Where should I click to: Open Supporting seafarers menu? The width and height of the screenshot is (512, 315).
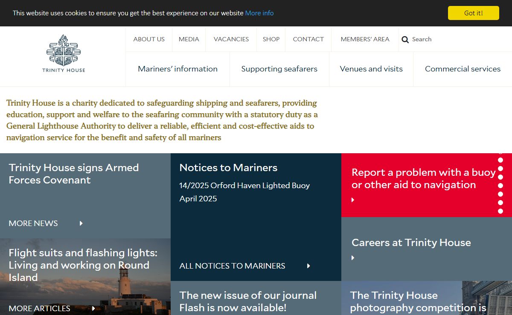279,69
